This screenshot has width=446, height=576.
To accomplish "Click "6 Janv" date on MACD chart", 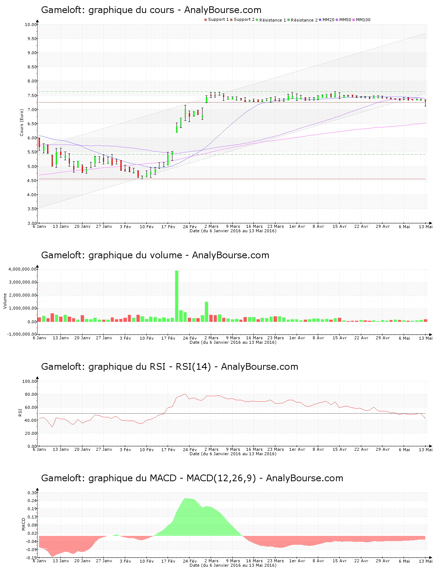I will [x=40, y=561].
